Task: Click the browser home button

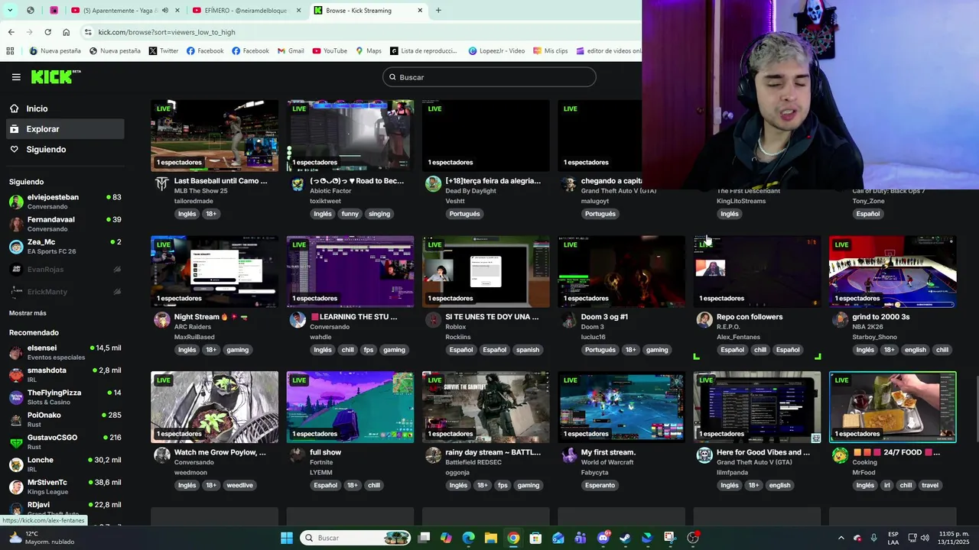Action: [x=66, y=32]
